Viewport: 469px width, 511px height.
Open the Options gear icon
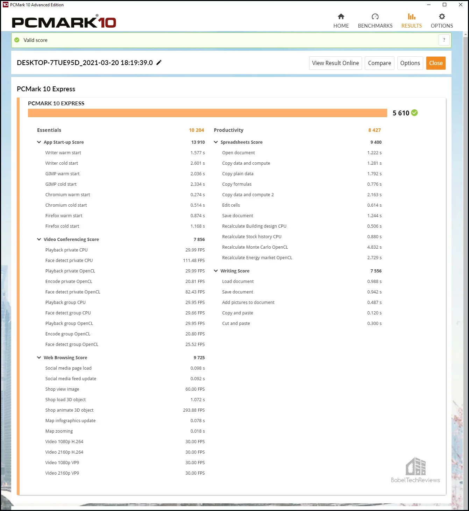(442, 16)
